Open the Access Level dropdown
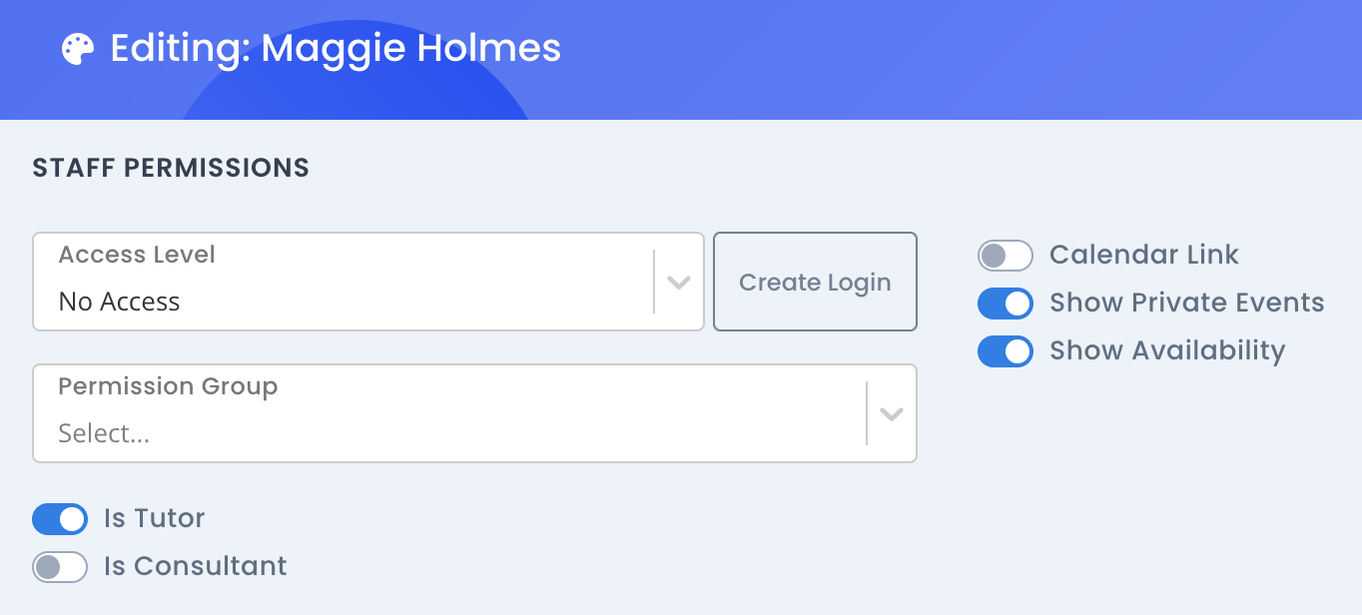Viewport: 1362px width, 615px height. [x=367, y=281]
